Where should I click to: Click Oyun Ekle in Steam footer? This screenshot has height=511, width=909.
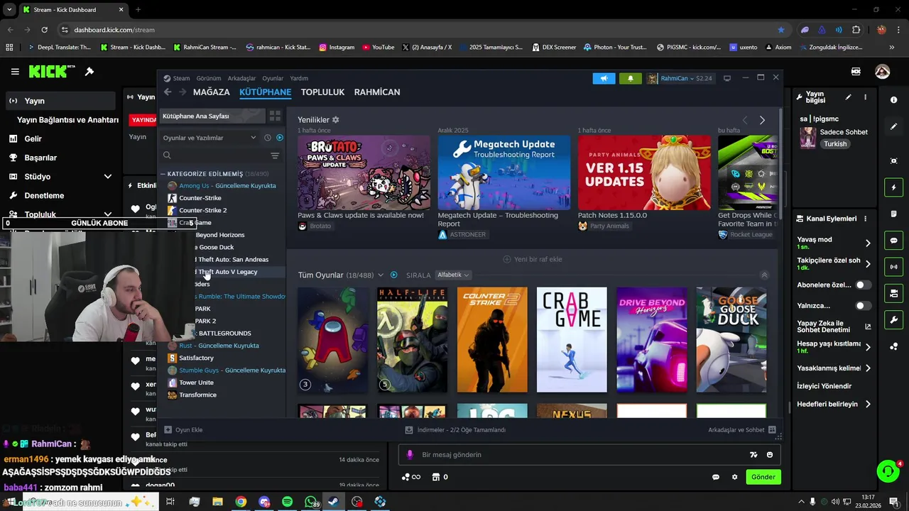pyautogui.click(x=183, y=430)
